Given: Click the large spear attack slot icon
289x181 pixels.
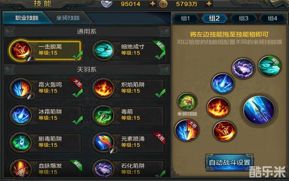Looking at the screenshot, I should [259, 110].
